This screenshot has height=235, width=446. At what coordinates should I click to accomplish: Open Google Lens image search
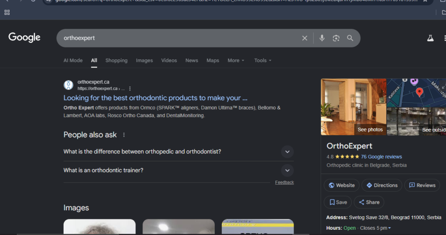[x=336, y=38]
